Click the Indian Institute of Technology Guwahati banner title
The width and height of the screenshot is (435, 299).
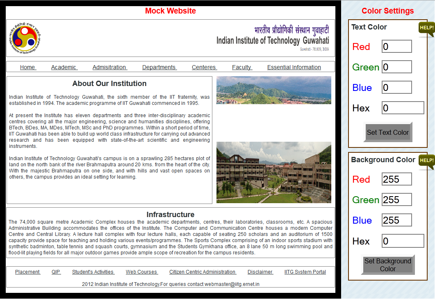(273, 41)
